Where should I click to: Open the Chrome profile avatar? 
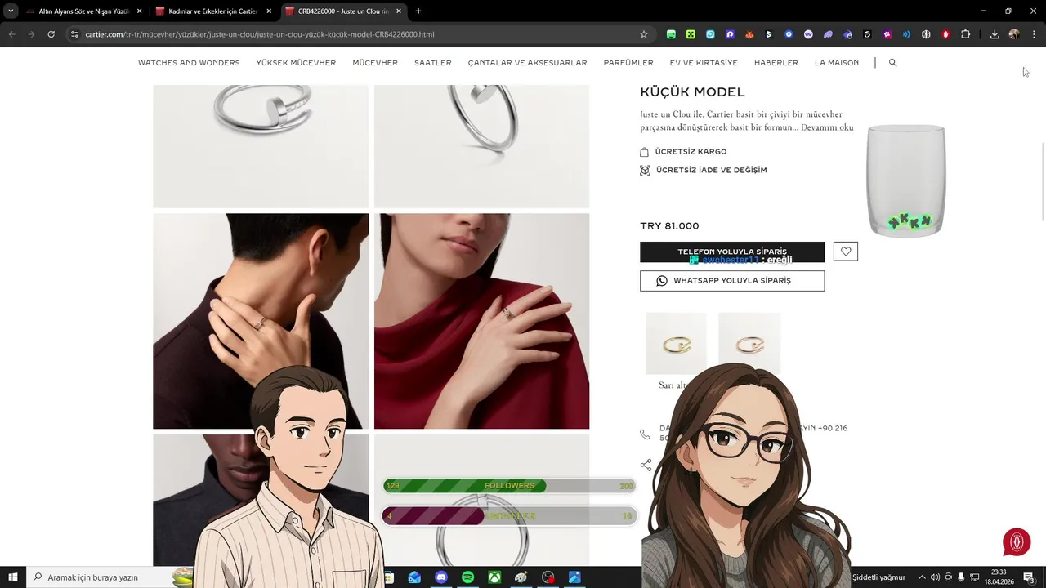[x=1014, y=34]
